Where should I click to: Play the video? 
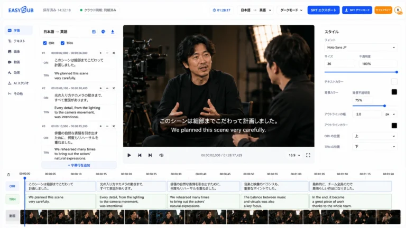click(x=129, y=155)
